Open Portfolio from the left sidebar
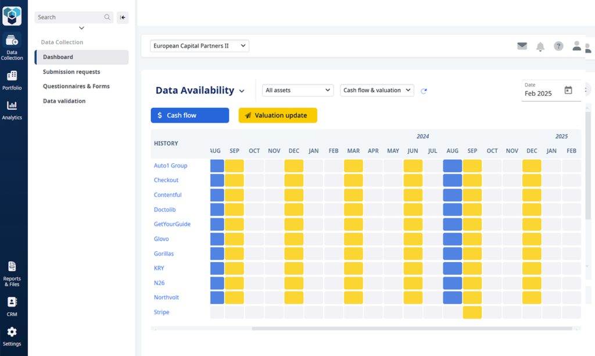 [x=12, y=80]
